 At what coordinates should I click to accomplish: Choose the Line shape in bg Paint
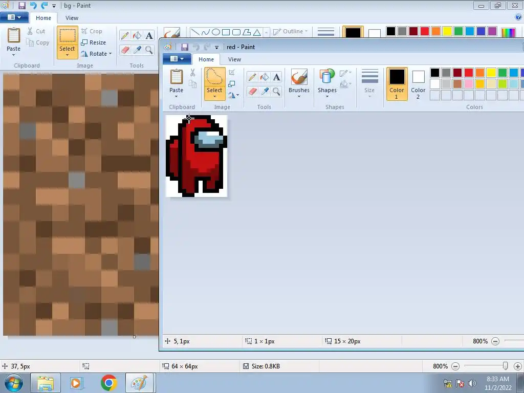[195, 32]
